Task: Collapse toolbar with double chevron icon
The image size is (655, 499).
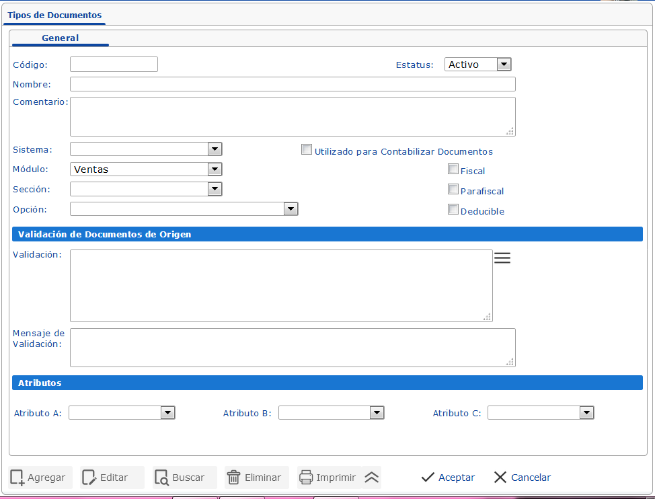Action: tap(372, 477)
